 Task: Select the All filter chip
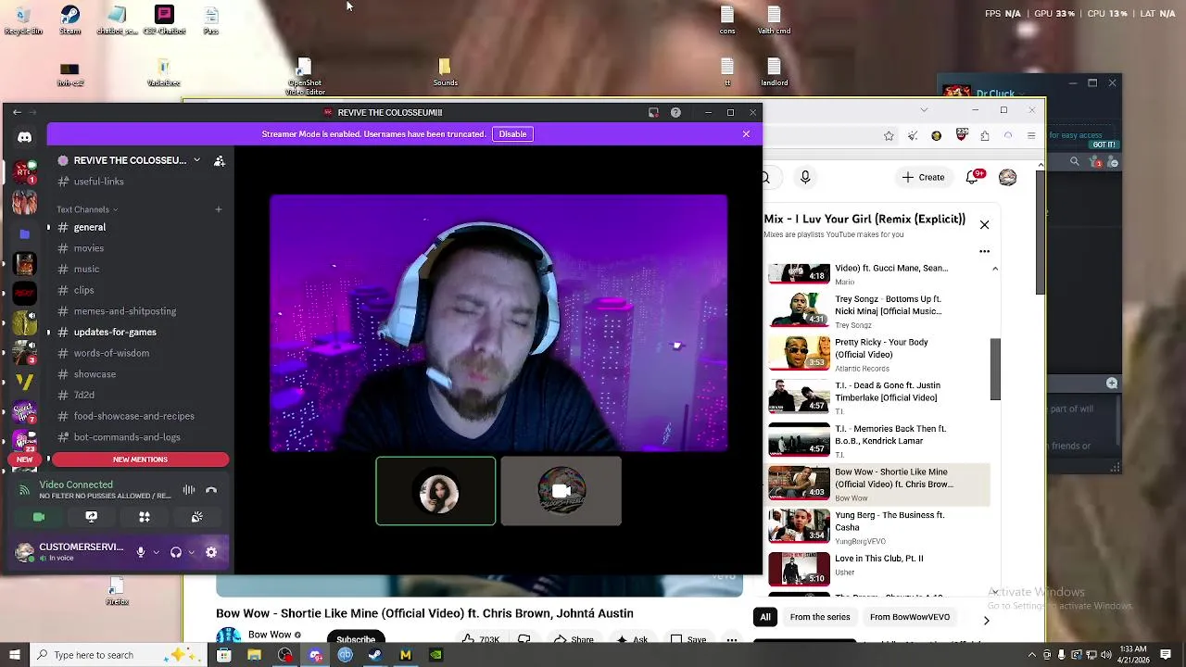[x=765, y=617]
